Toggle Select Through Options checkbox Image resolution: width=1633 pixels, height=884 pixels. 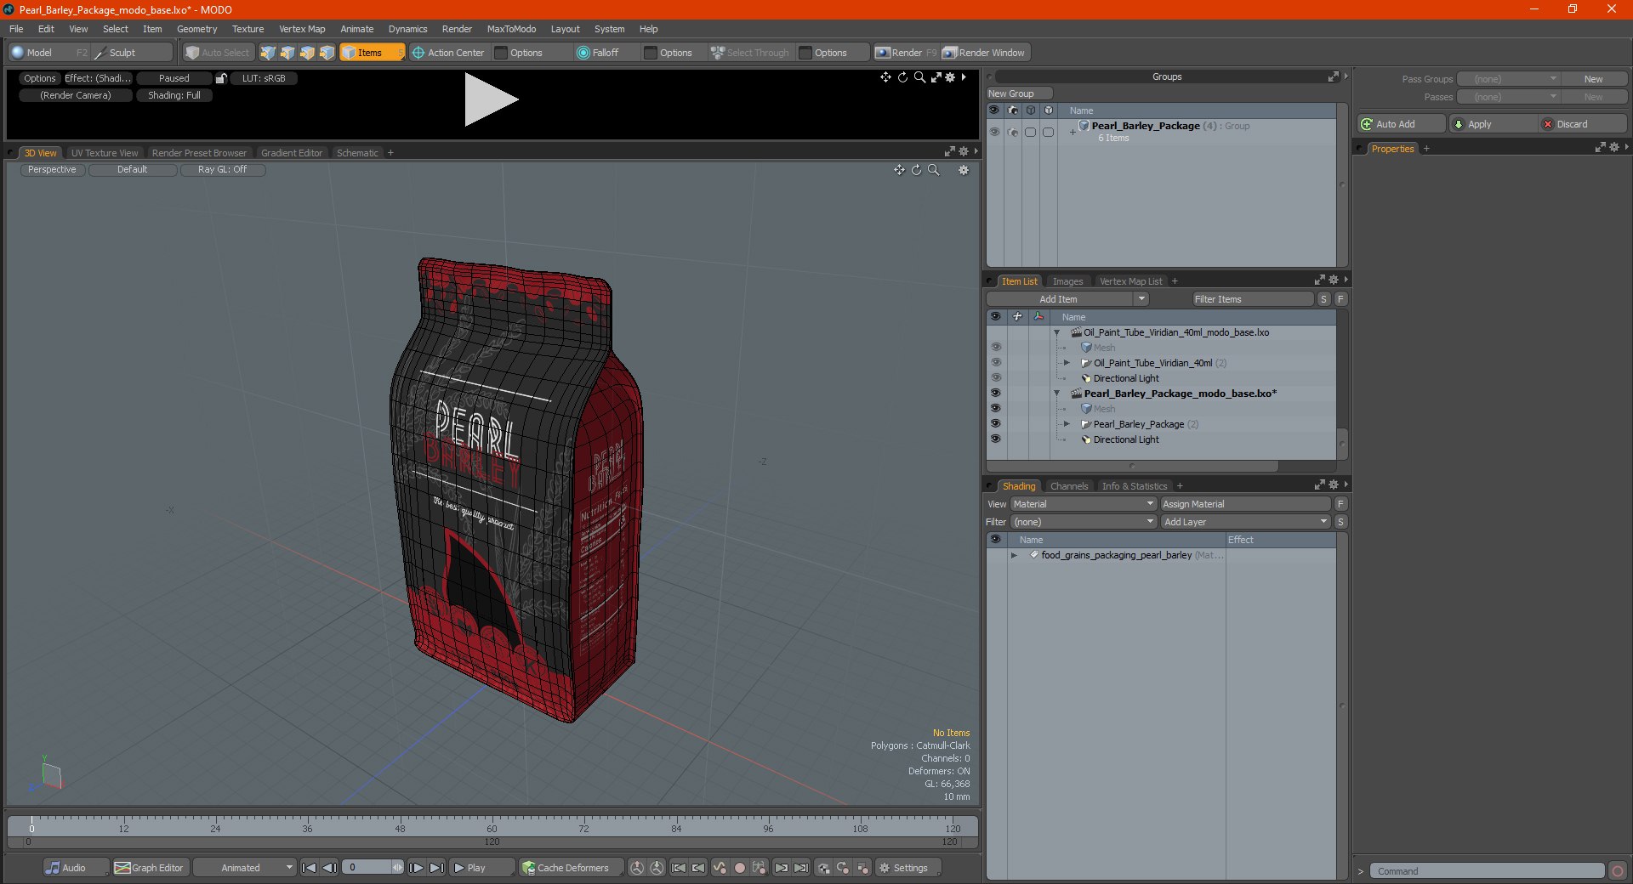[x=805, y=53]
